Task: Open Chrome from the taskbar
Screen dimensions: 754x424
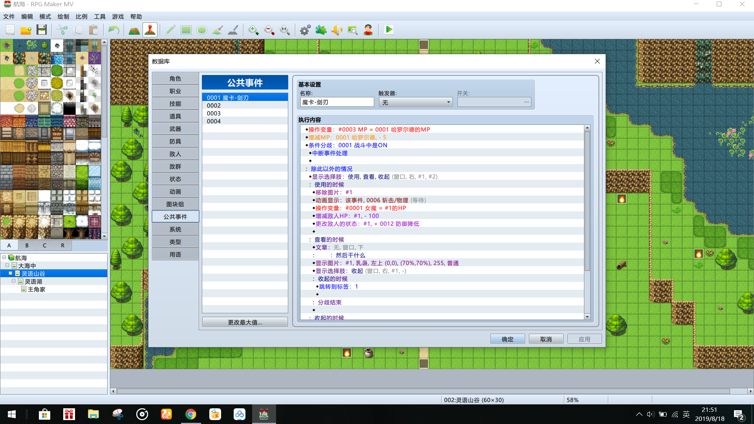Action: [x=191, y=414]
